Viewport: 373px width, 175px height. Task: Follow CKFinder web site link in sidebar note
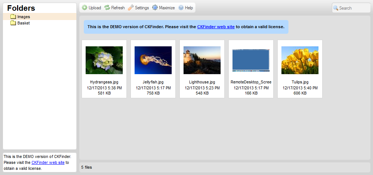(x=48, y=163)
